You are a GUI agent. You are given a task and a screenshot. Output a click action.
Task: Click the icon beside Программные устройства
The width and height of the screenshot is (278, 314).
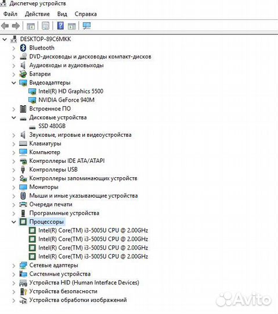click(23, 213)
